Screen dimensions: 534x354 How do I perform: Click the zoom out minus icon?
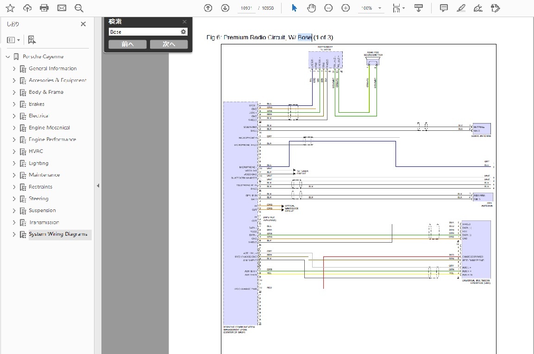point(328,8)
